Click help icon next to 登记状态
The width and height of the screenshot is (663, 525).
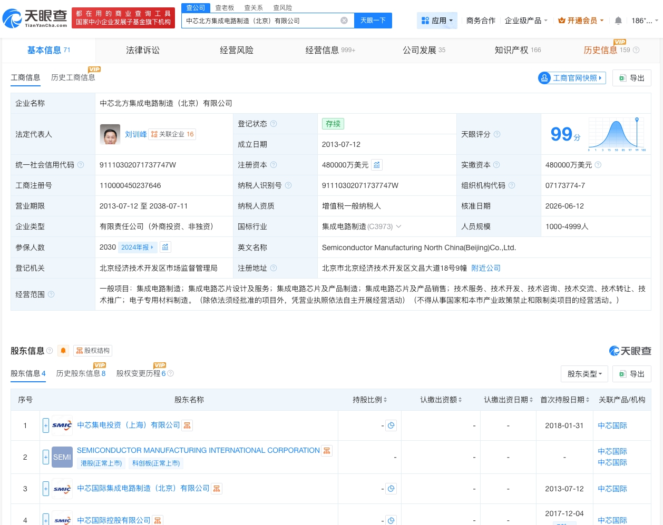coord(274,124)
